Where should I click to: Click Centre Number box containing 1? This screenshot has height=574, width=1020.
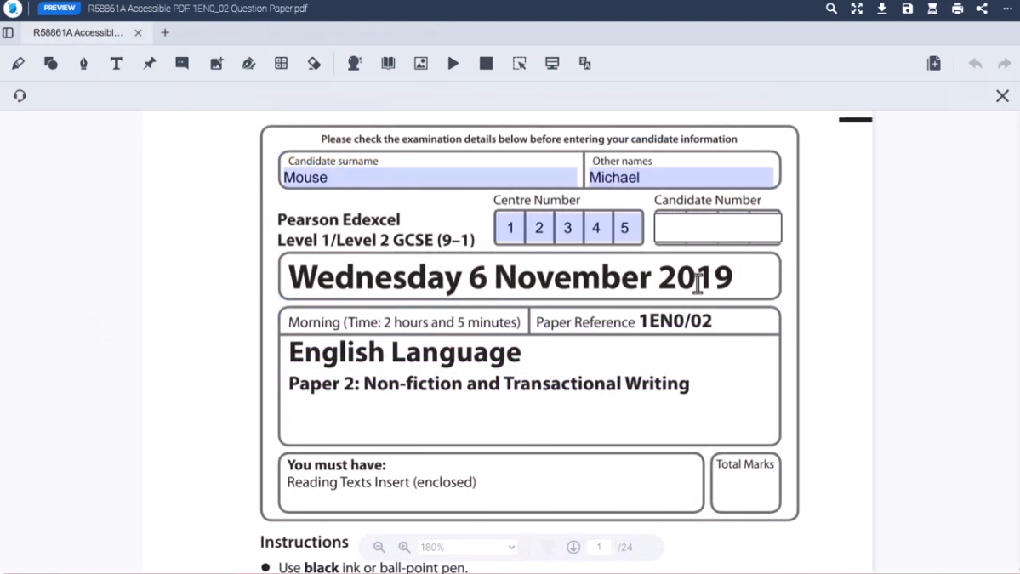pos(510,228)
